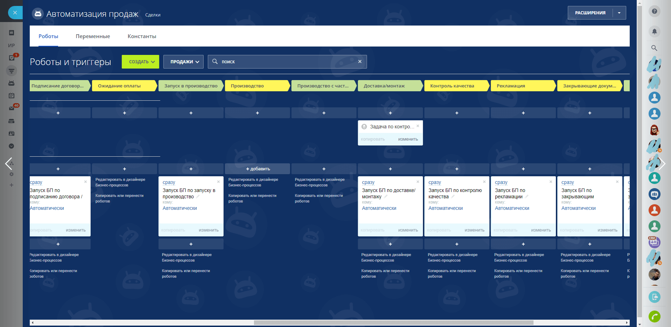Switch to the 'Константы' tab
This screenshot has height=327, width=671.
[142, 36]
